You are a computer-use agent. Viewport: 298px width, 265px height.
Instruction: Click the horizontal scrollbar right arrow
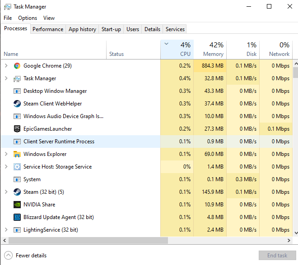tap(289, 241)
